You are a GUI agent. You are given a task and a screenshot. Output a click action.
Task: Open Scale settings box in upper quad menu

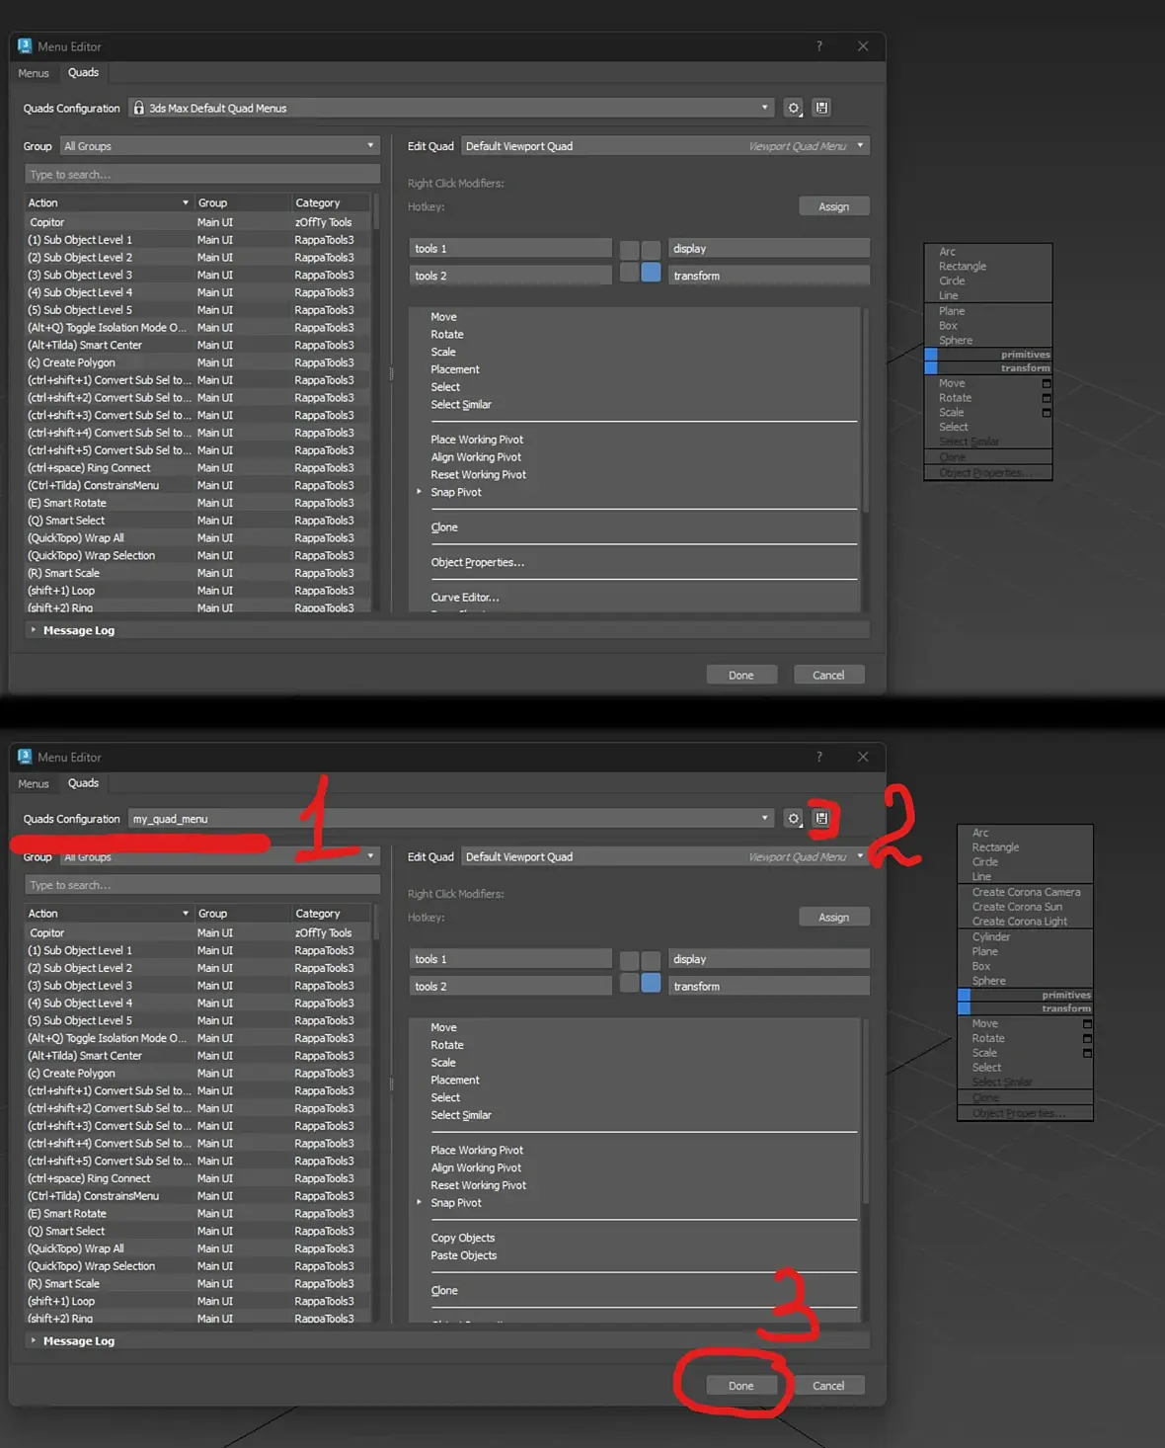click(x=1047, y=413)
